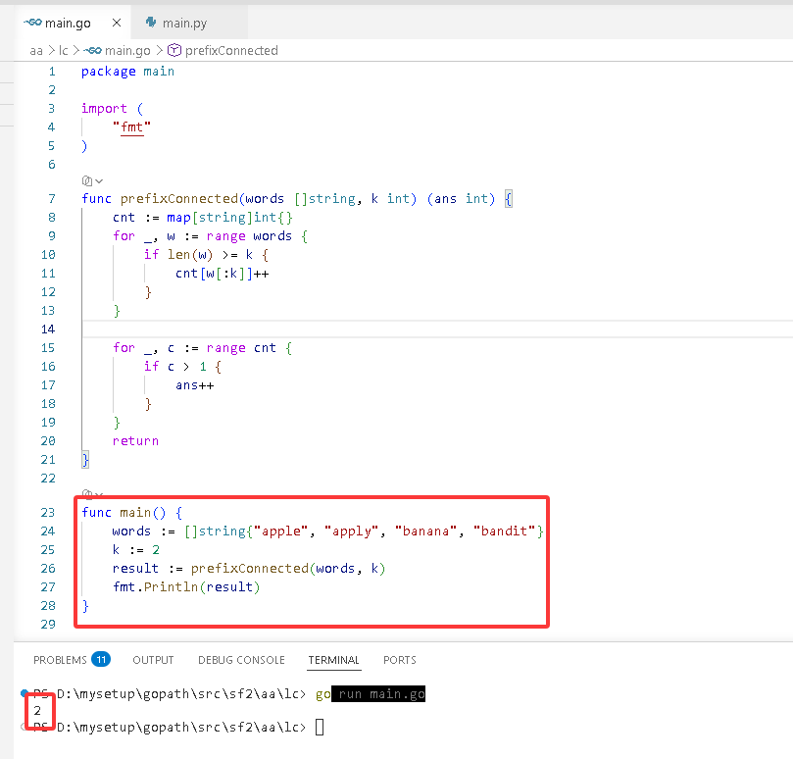
Task: Click the prefixConnected breadcrumb symbol
Action: click(231, 51)
